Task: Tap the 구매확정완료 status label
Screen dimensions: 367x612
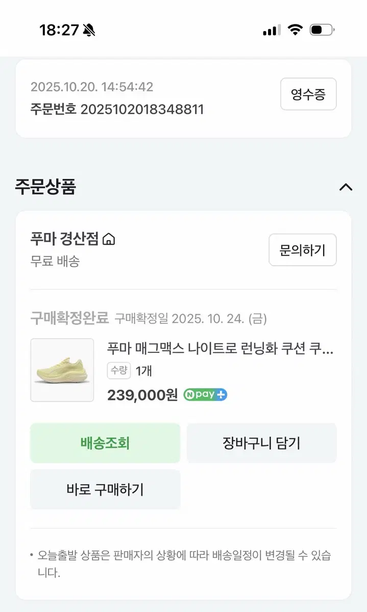Action: point(69,319)
